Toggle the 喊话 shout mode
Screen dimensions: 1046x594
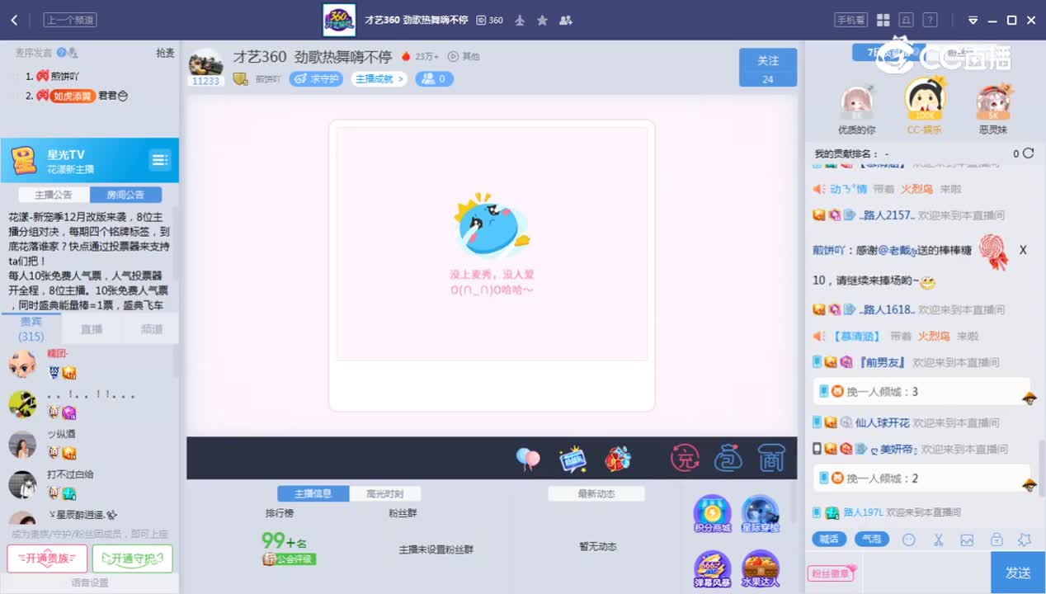pyautogui.click(x=829, y=540)
